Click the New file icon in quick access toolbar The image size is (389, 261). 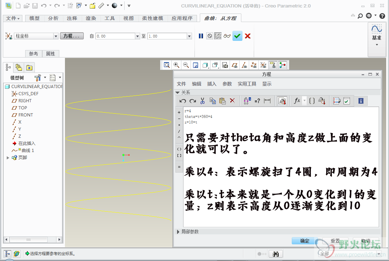click(18, 5)
